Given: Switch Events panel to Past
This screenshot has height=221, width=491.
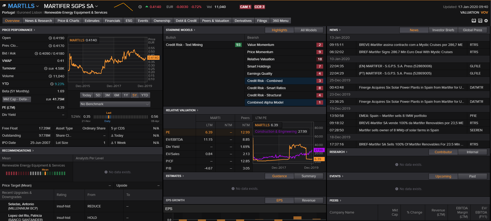Looking at the screenshot, I should pos(472,176).
